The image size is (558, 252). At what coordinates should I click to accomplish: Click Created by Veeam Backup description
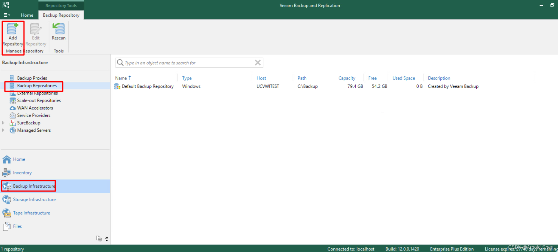[453, 86]
